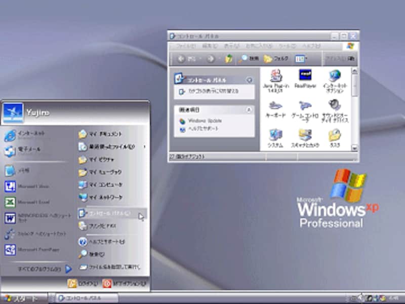Screen dimensions: 405x304
Task: Expand すべてのプログラム in the Start menu
Action: (x=38, y=269)
